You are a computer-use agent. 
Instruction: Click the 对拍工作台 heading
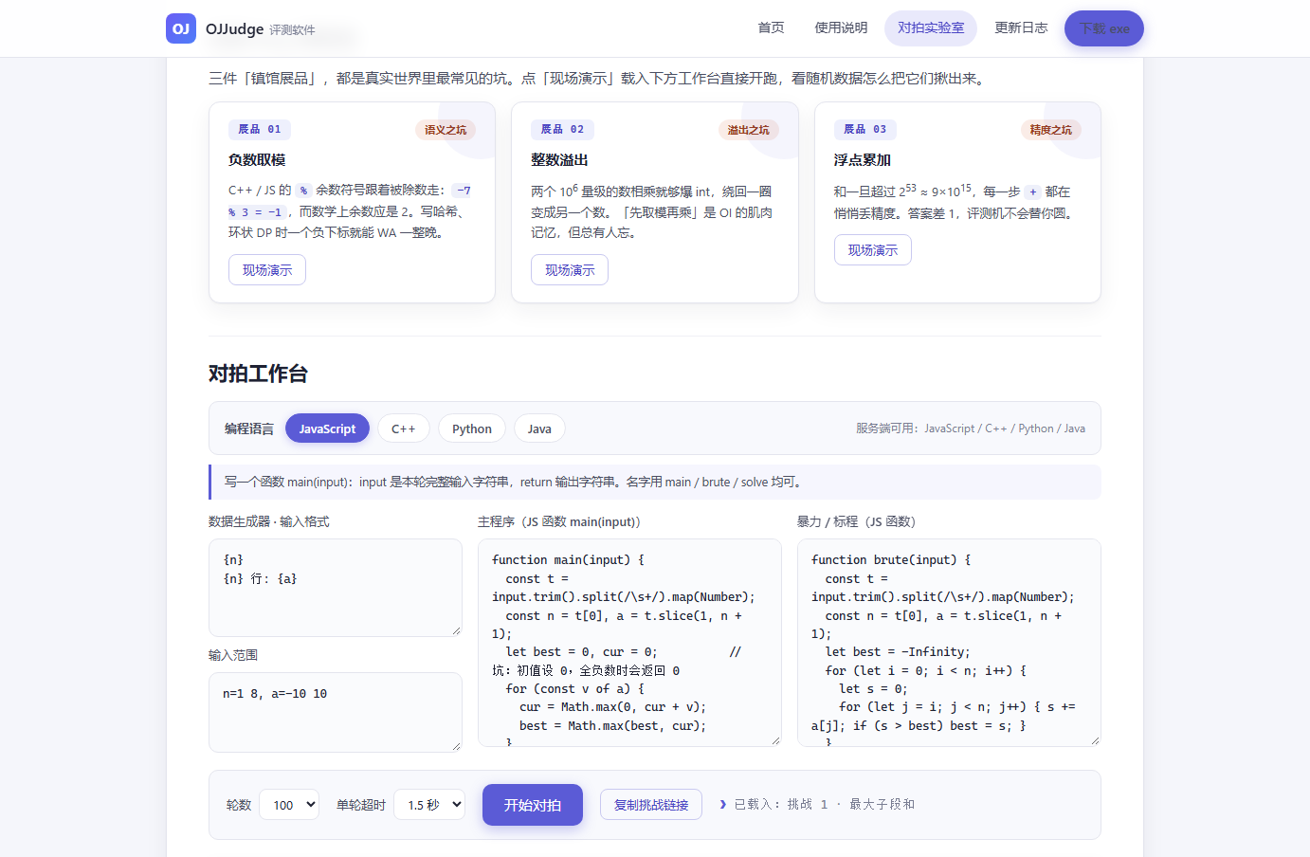point(258,374)
